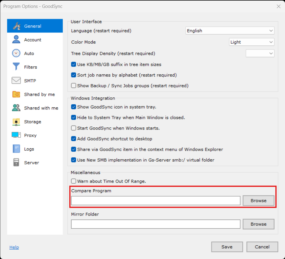This screenshot has height=259, width=285.
Task: Open the Help link
Action: pyautogui.click(x=14, y=247)
